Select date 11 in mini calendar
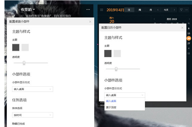The image size is (192, 127). [x=189, y=53]
